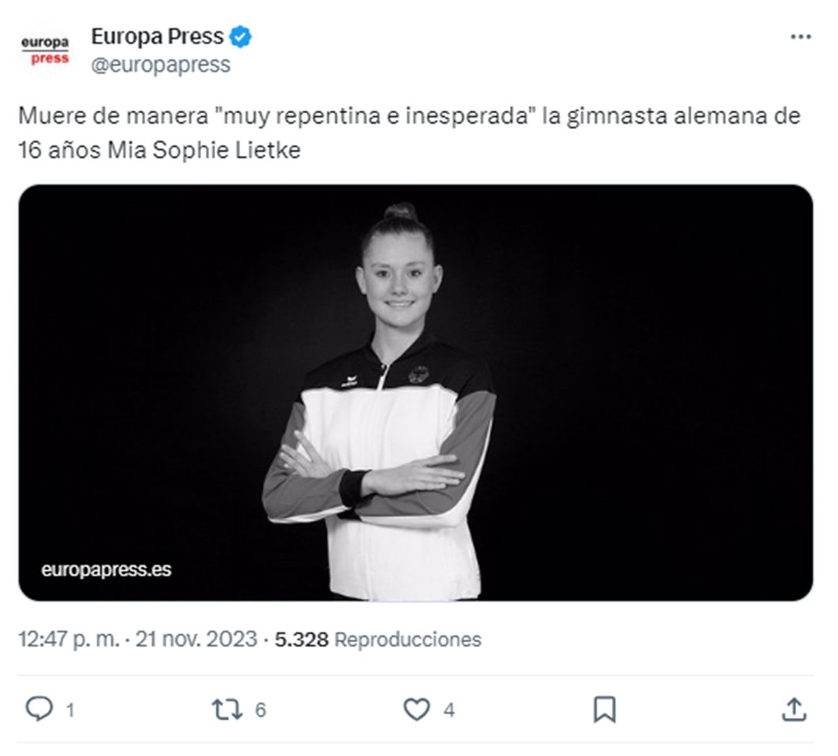The image size is (838, 756).
Task: Open the black-and-white gymnast photo card
Action: click(x=416, y=392)
